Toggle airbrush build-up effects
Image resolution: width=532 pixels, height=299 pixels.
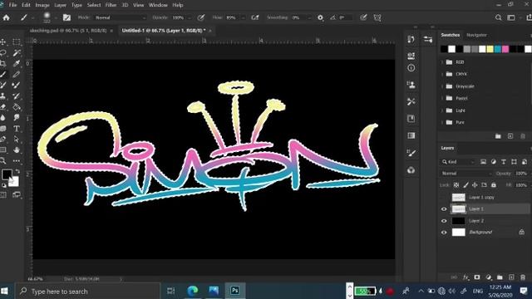click(255, 17)
